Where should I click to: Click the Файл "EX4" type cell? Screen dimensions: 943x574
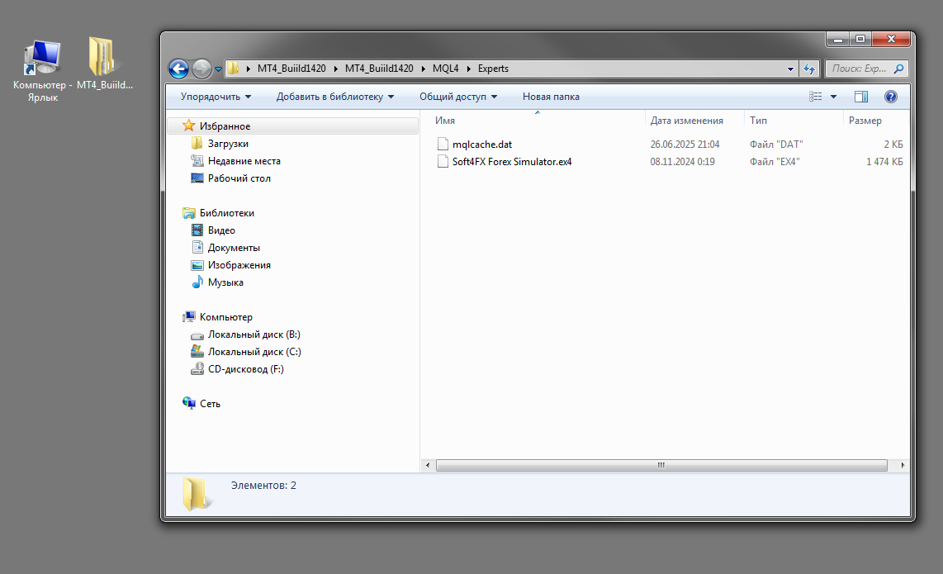click(775, 162)
